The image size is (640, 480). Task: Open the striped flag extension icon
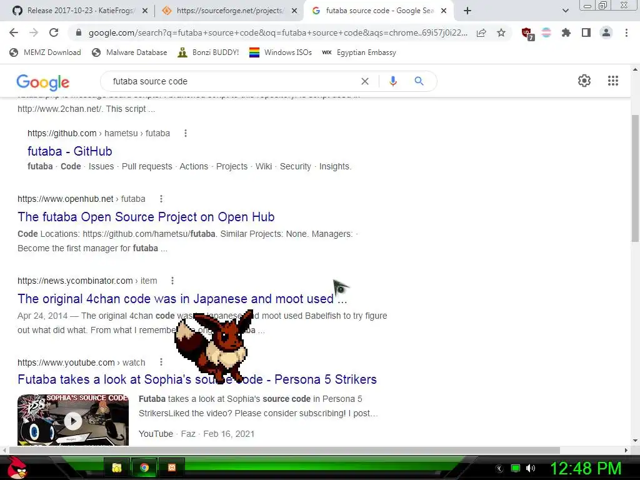click(x=546, y=32)
